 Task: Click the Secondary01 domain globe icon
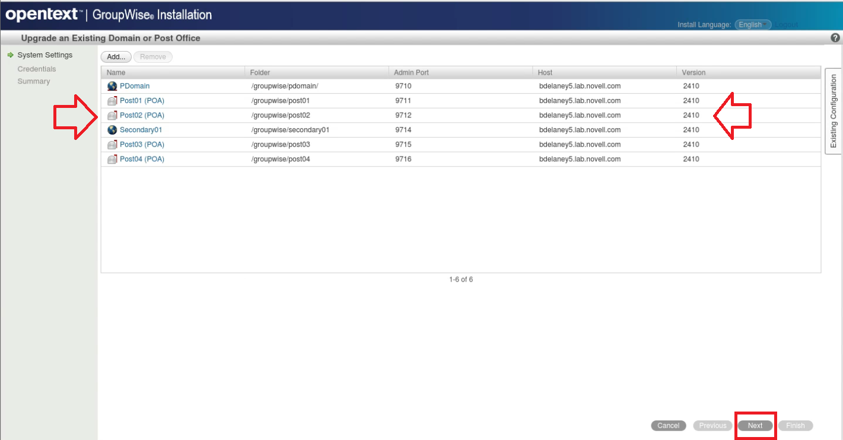[x=112, y=129]
